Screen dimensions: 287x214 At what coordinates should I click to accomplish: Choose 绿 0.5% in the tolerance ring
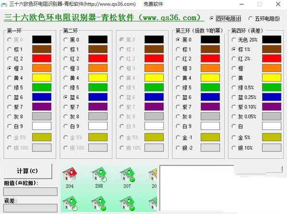[243, 87]
